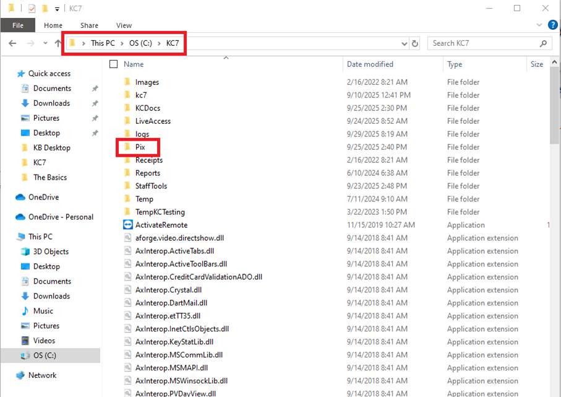The width and height of the screenshot is (561, 397).
Task: Expand the address bar history dropdown
Action: [405, 43]
